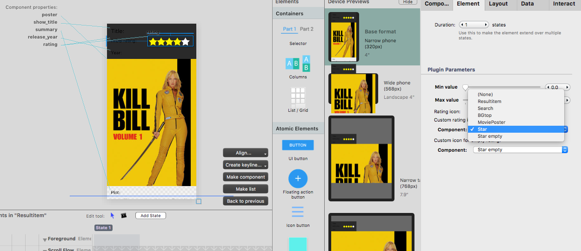Select the Columns container icon

(298, 63)
